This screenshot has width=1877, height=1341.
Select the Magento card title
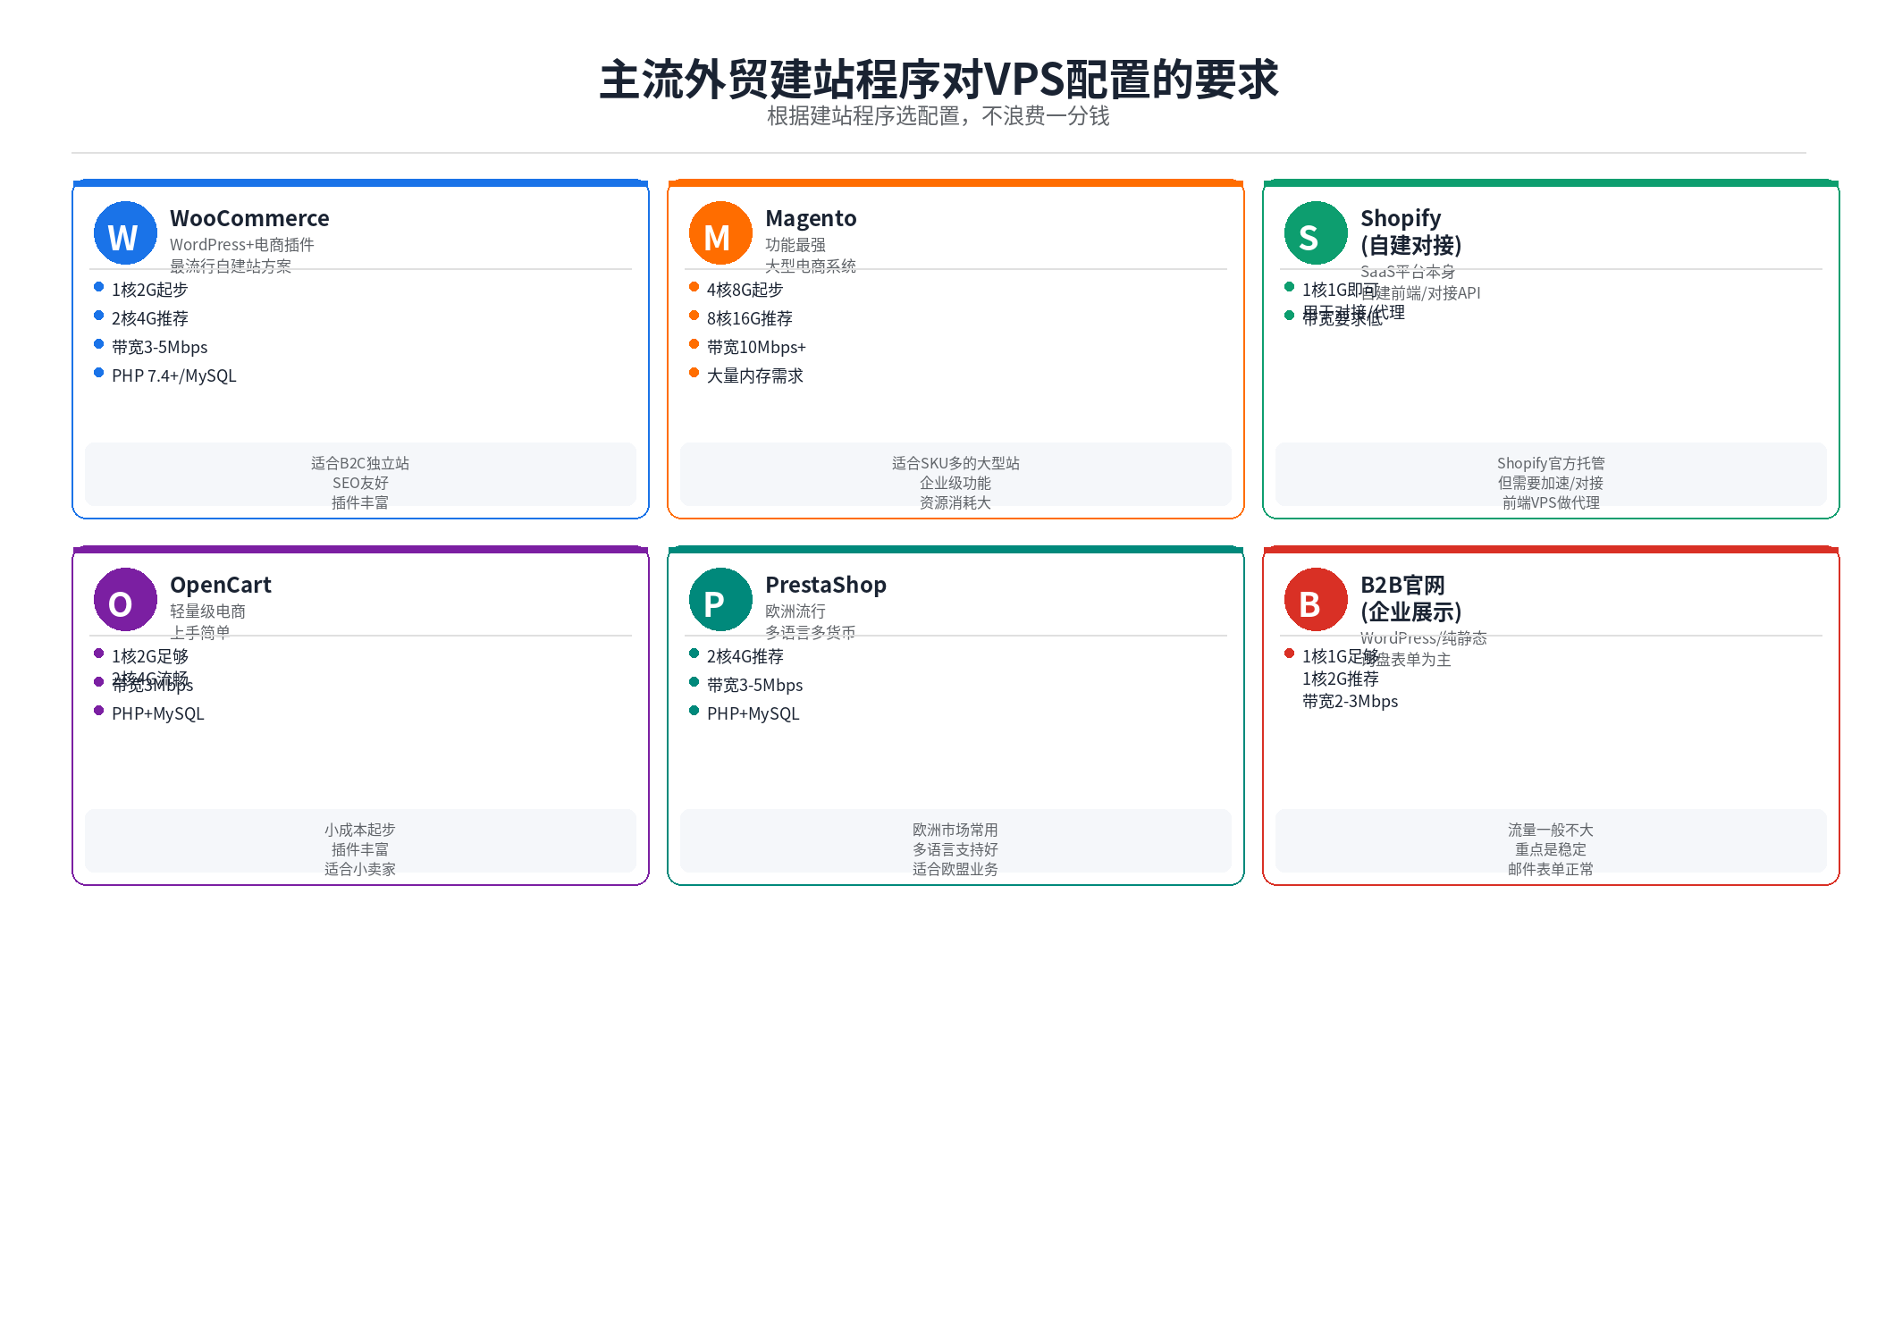click(x=811, y=218)
